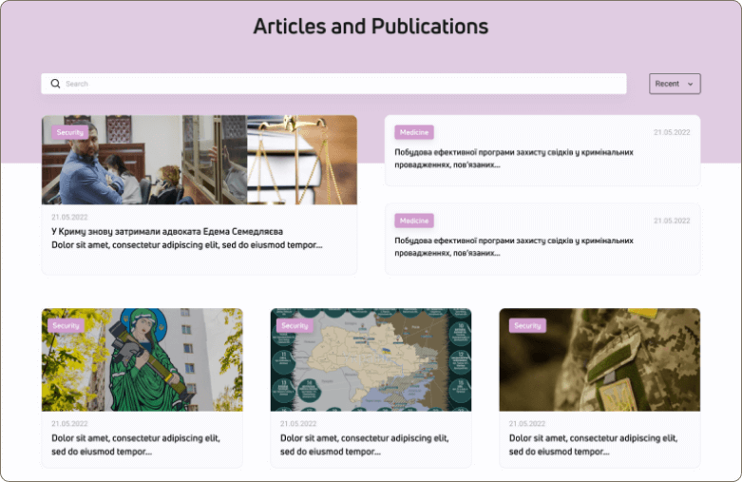
Task: Click Security tag on military uniform card
Action: pyautogui.click(x=527, y=325)
